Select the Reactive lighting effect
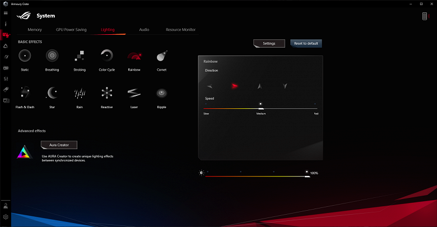 click(107, 93)
